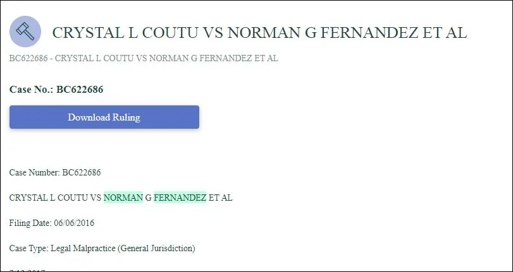Click 'ET AL' after highlighted FERNANDEZ

[221, 198]
